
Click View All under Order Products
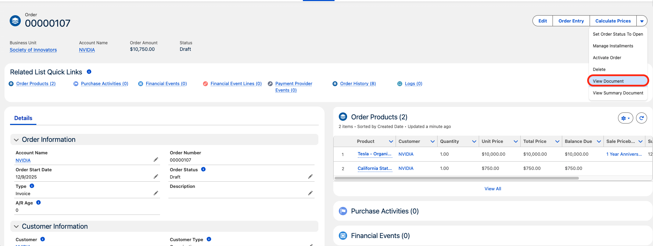tap(493, 189)
